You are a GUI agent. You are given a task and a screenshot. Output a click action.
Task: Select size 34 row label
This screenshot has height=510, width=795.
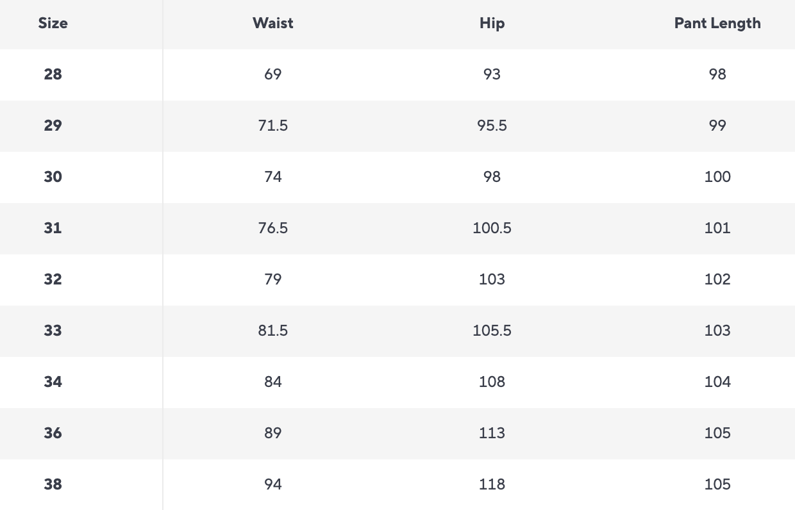pyautogui.click(x=53, y=382)
